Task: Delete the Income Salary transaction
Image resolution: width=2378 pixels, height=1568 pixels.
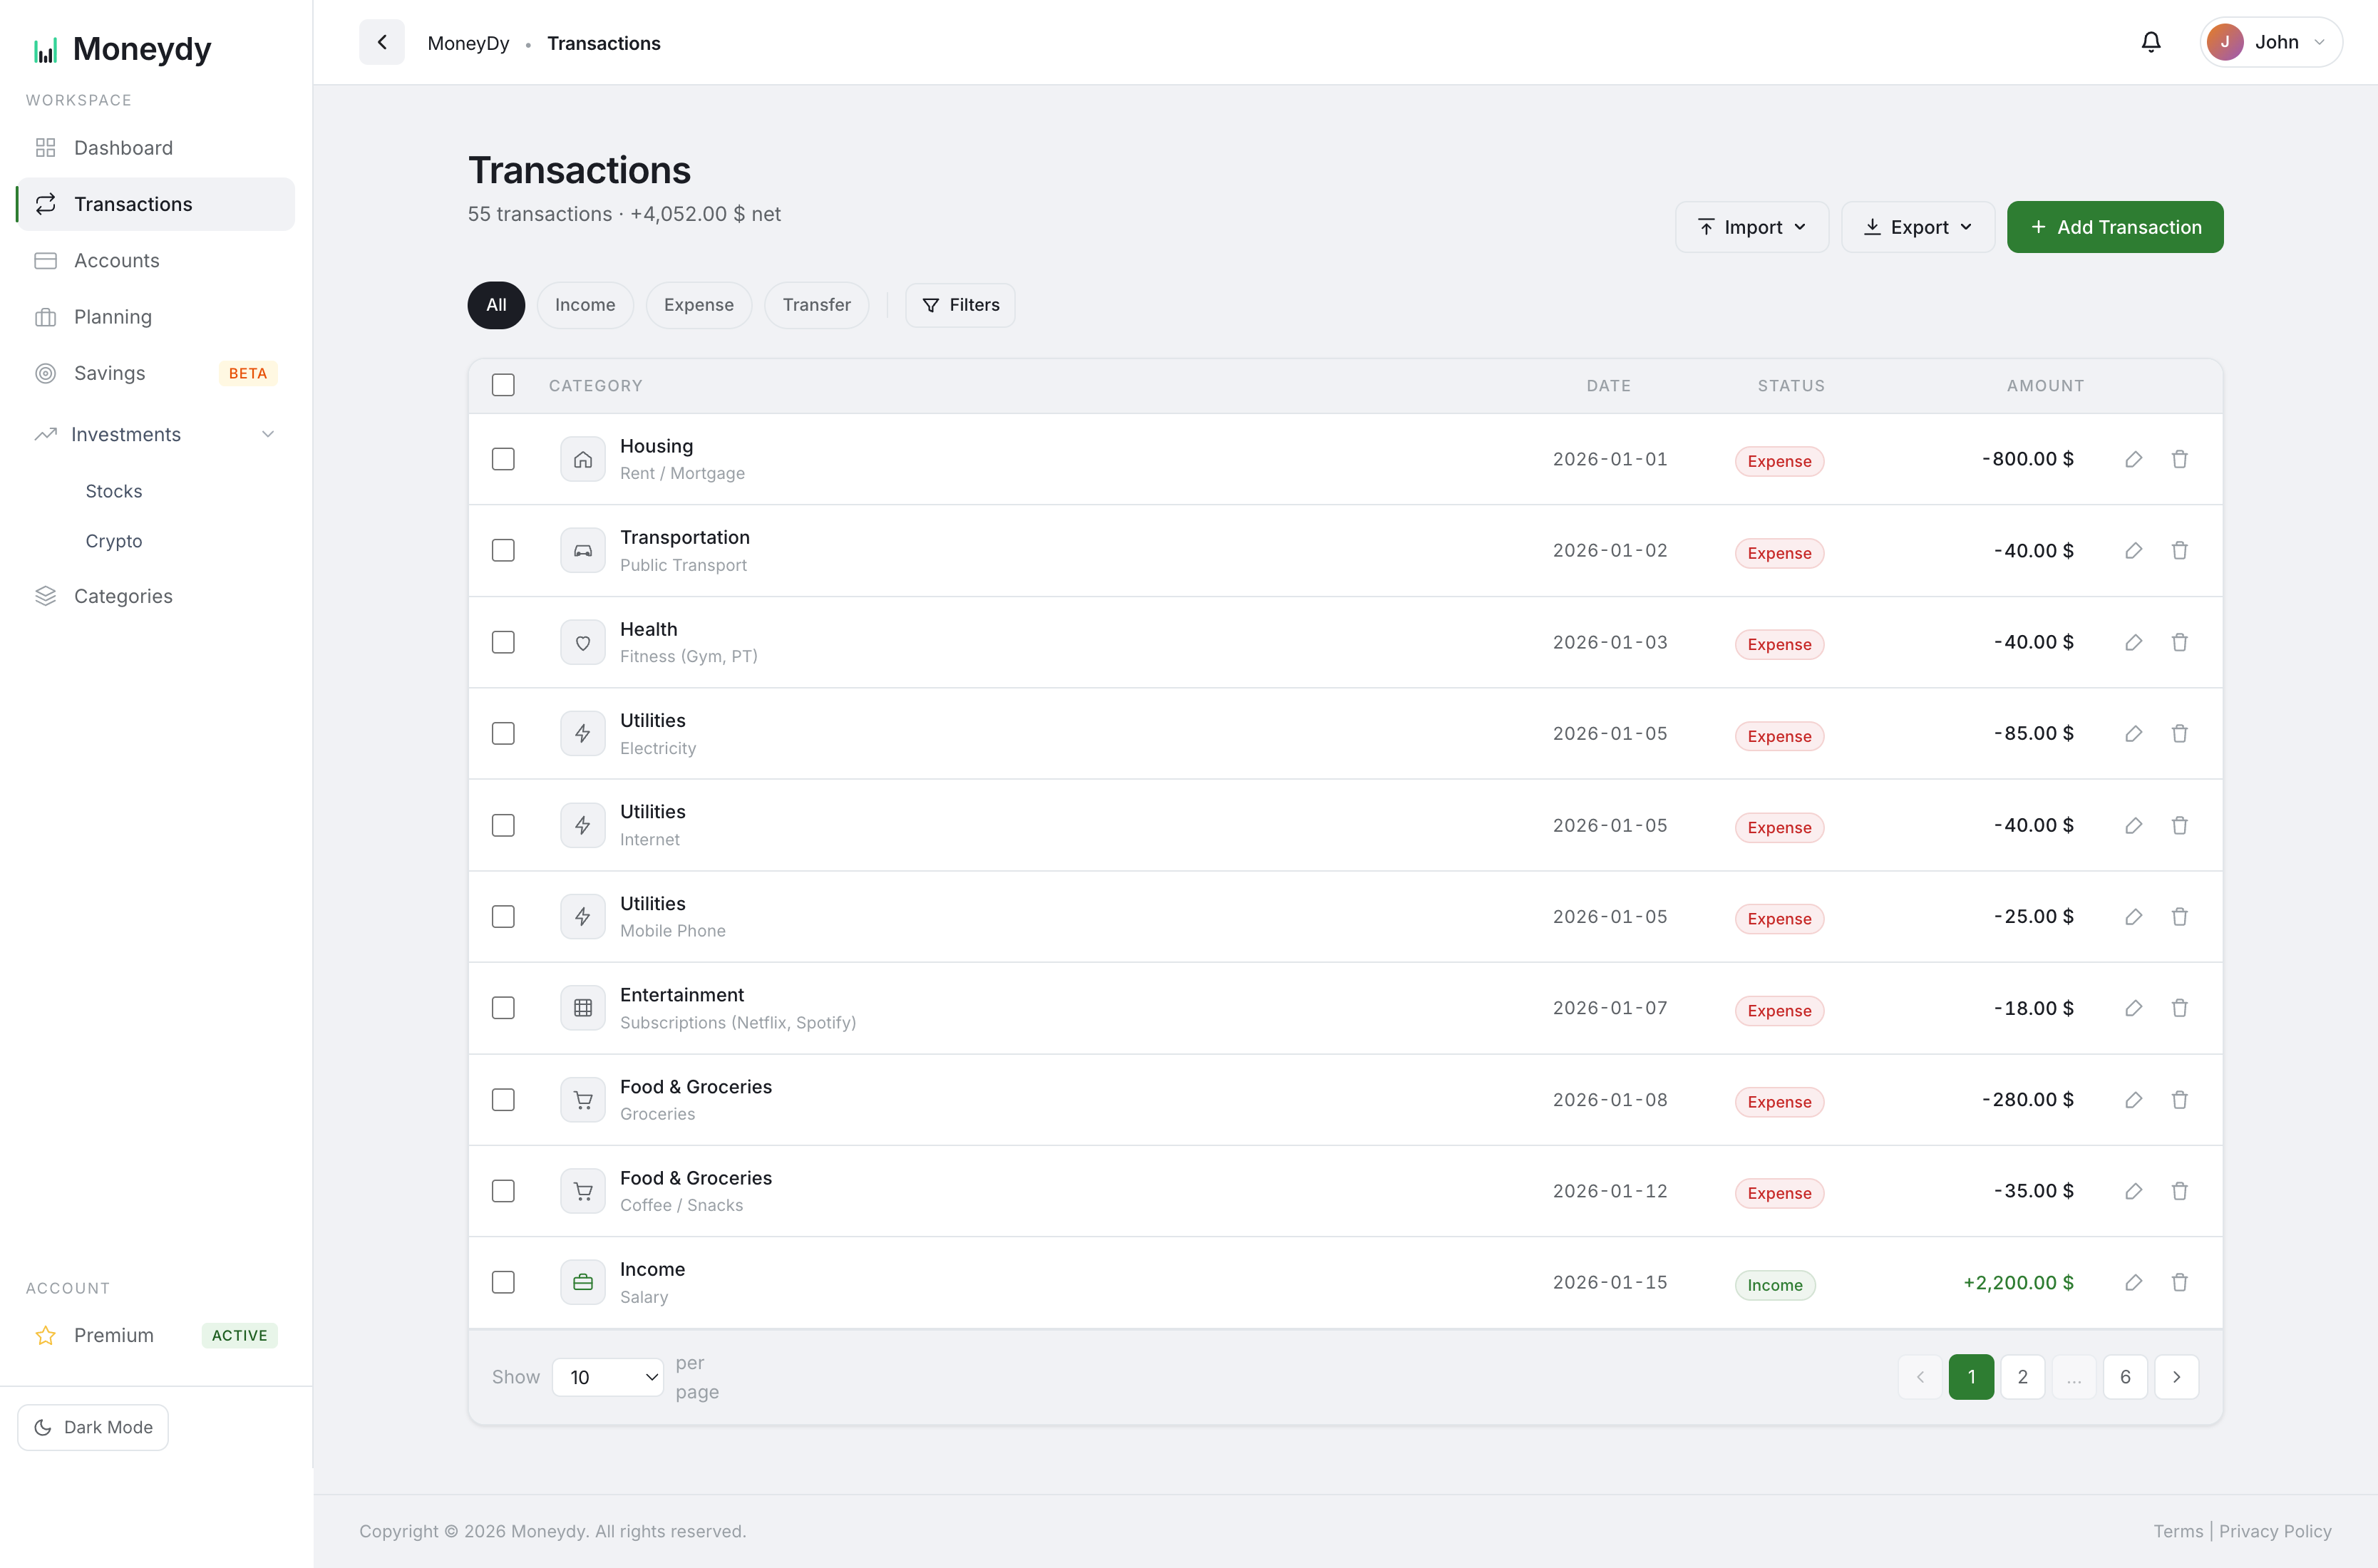Action: pyautogui.click(x=2180, y=1283)
